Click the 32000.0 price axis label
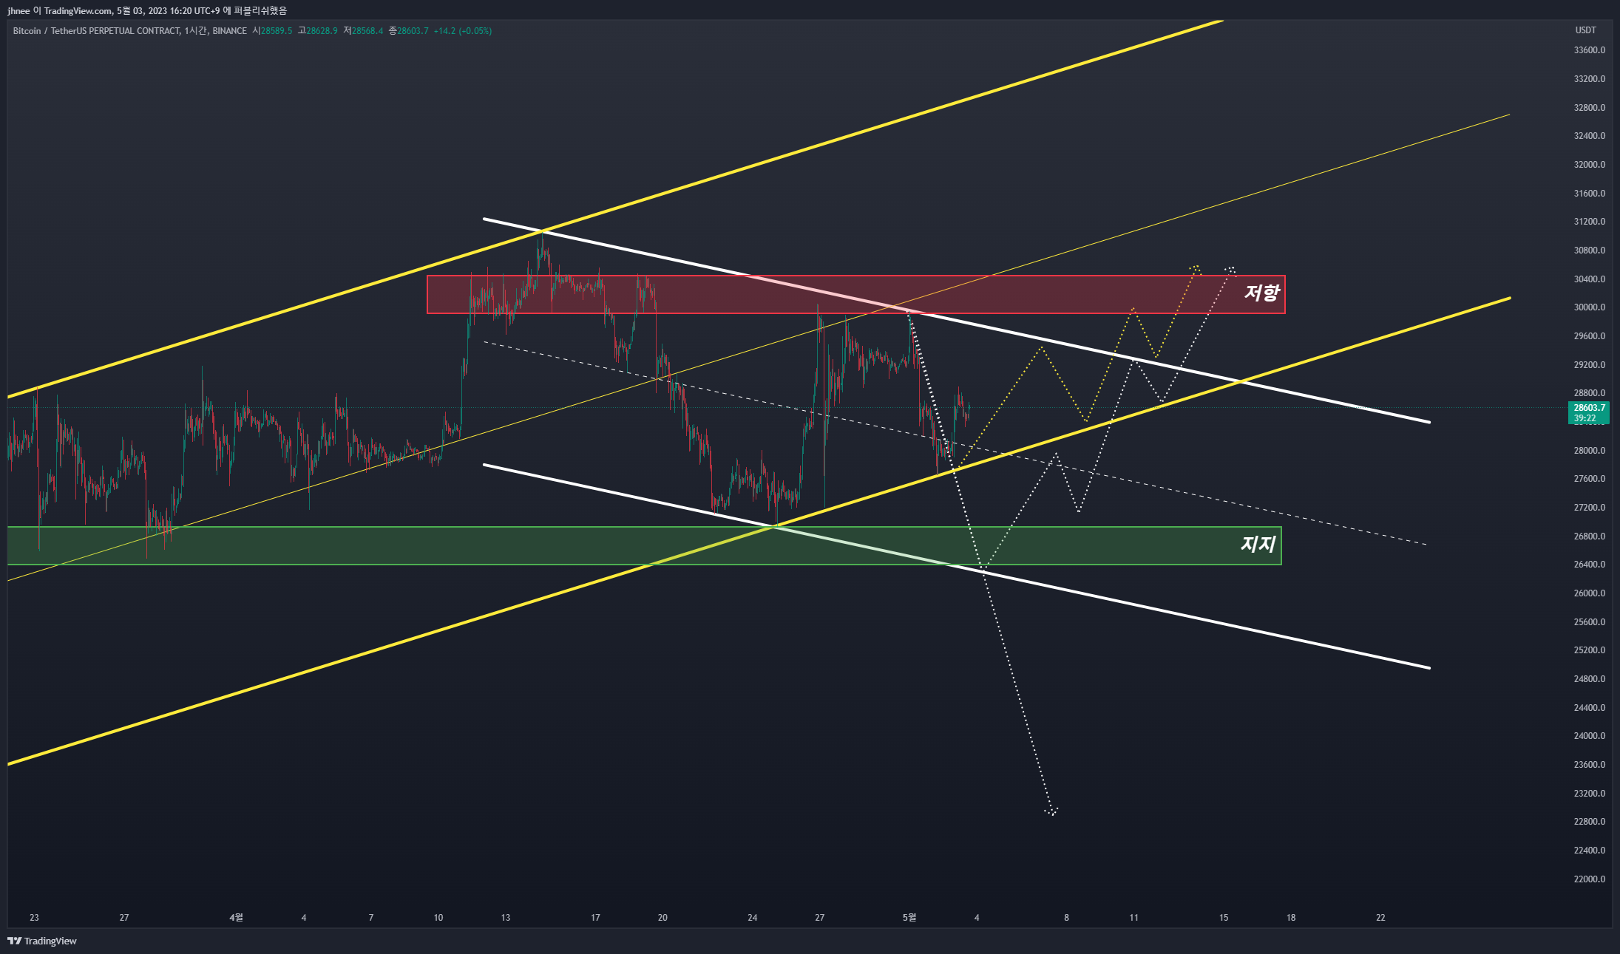 point(1589,164)
